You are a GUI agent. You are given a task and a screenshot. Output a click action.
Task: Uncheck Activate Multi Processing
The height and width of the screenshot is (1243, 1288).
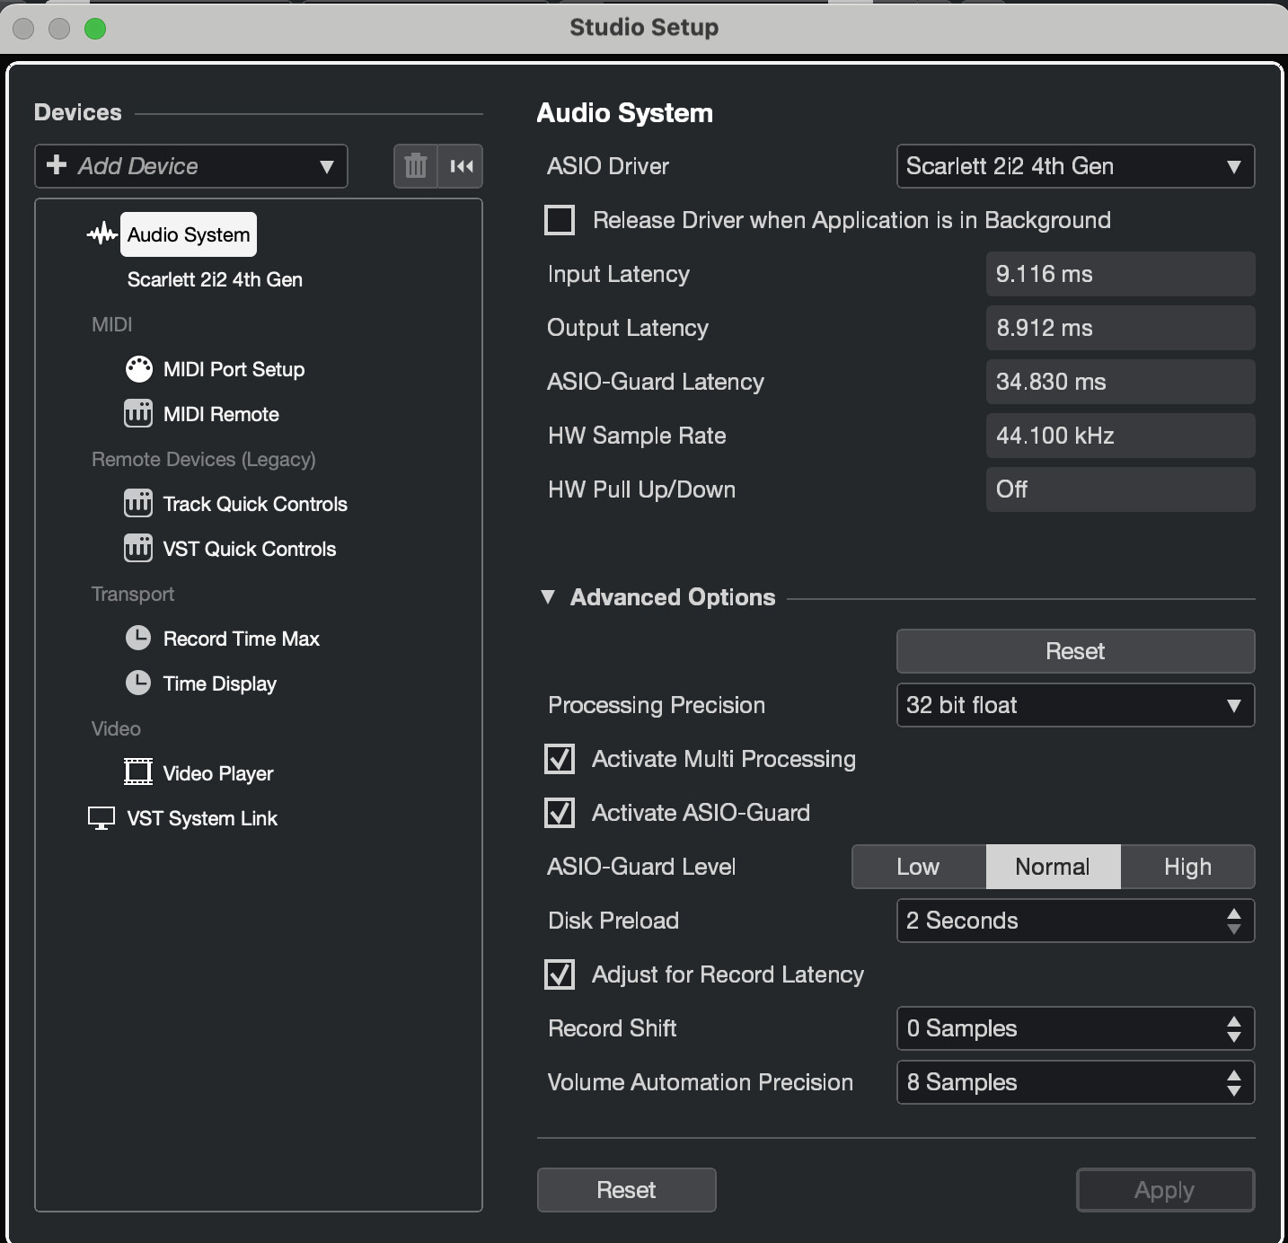[560, 759]
